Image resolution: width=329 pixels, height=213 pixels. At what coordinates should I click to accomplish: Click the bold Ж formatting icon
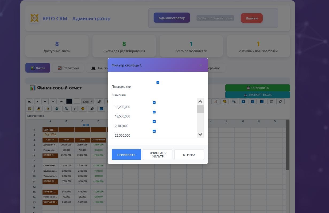coord(29,101)
